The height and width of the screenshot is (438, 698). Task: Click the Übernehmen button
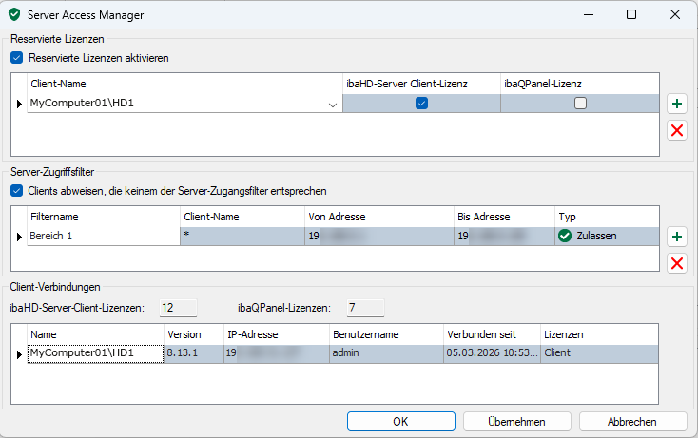pyautogui.click(x=515, y=421)
